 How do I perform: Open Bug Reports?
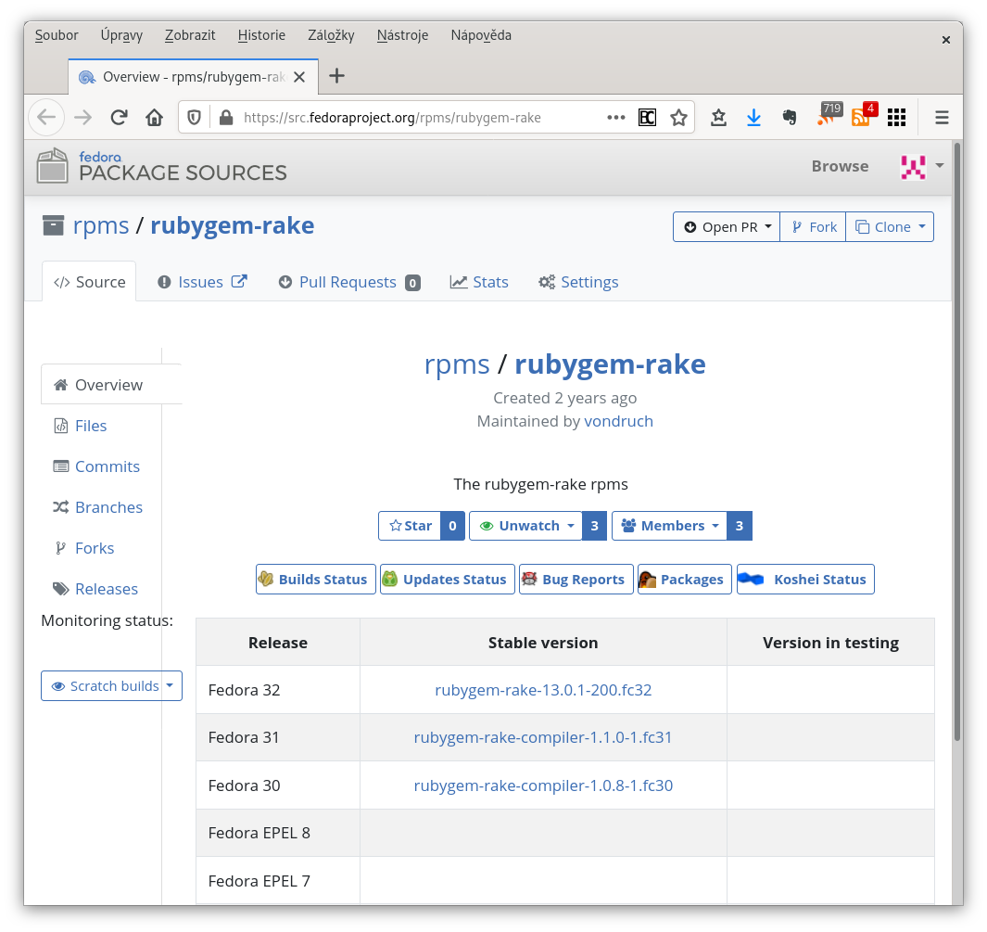576,580
